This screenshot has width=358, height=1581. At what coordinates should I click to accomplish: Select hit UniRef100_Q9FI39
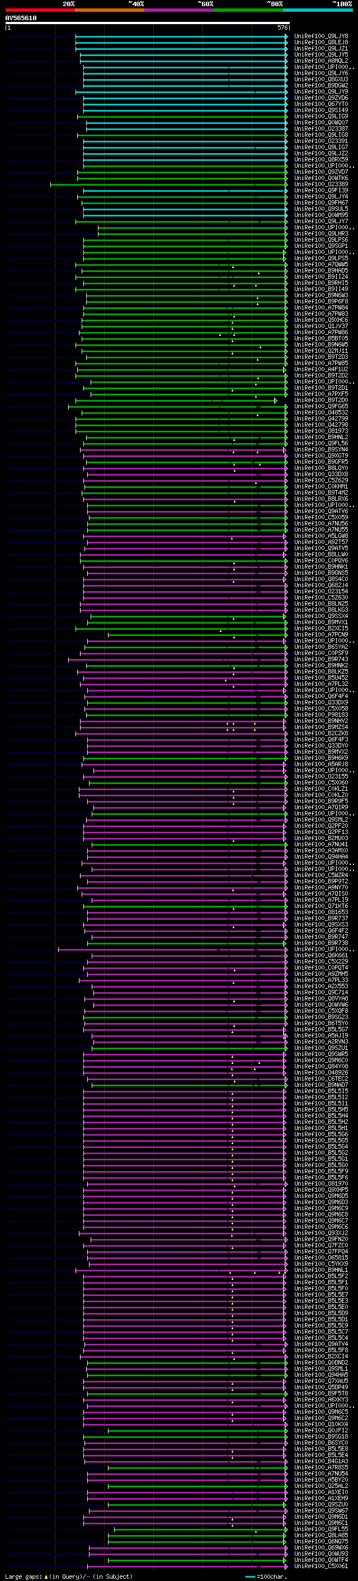coord(321,190)
